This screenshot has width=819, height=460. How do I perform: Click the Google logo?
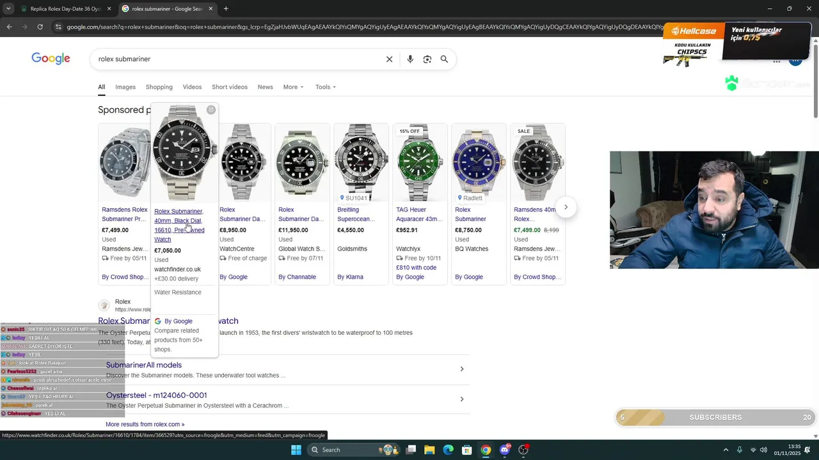click(51, 59)
